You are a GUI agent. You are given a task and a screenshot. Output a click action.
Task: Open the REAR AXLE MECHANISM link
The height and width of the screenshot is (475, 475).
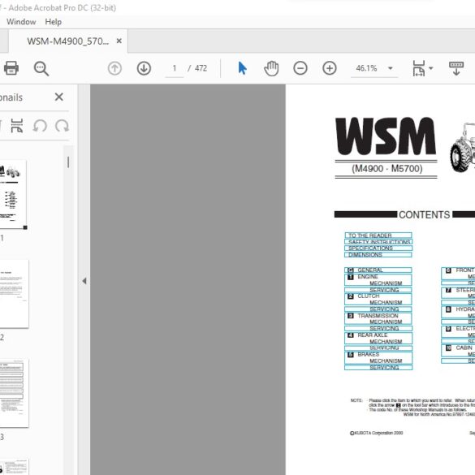tap(378, 338)
